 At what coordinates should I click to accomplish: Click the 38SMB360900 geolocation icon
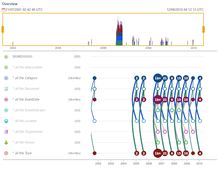click(6, 57)
